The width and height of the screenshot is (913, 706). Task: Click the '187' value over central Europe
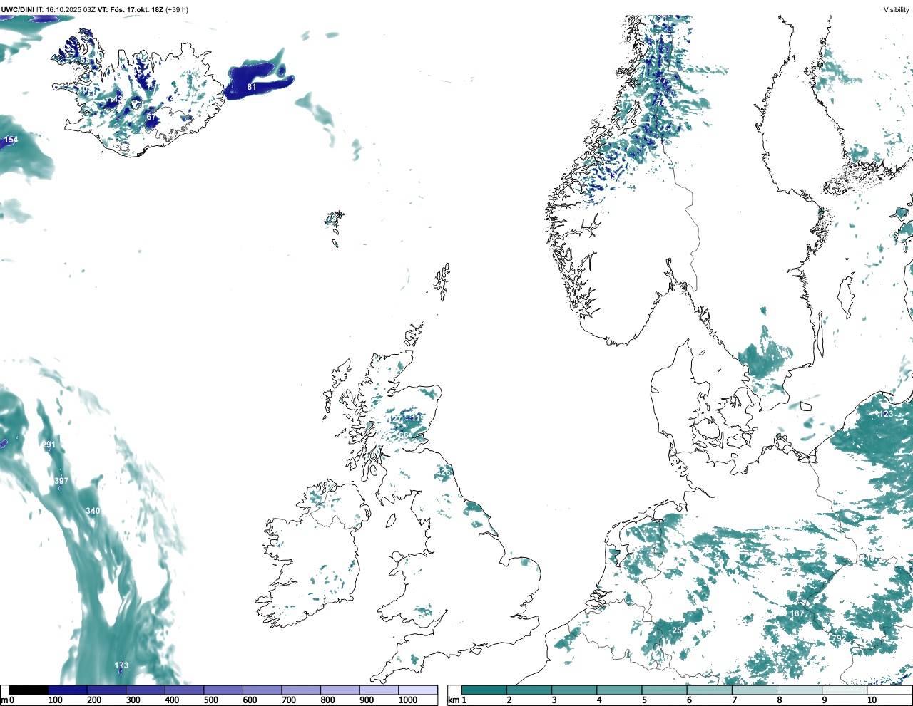tap(797, 613)
